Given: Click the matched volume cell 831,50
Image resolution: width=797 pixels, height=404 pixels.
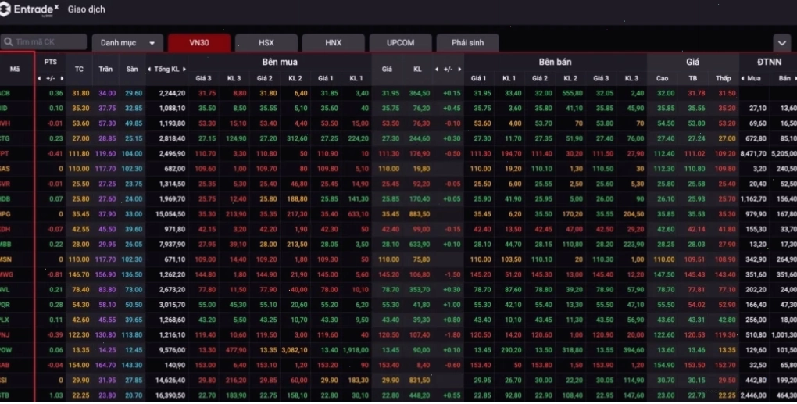Looking at the screenshot, I should pos(420,380).
